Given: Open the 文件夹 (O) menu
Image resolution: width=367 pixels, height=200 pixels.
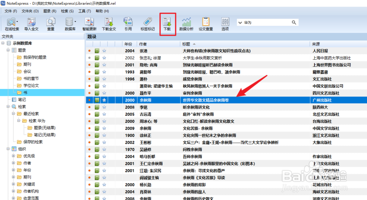Looking at the screenshot, I should pos(30,11).
